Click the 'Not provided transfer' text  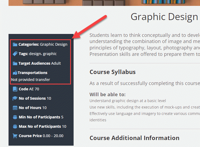tap(30, 79)
